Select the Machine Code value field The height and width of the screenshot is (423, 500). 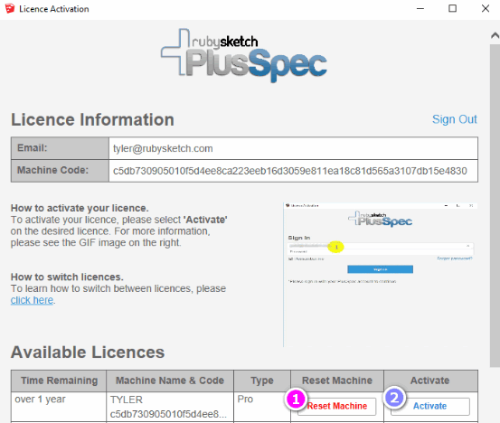(293, 171)
